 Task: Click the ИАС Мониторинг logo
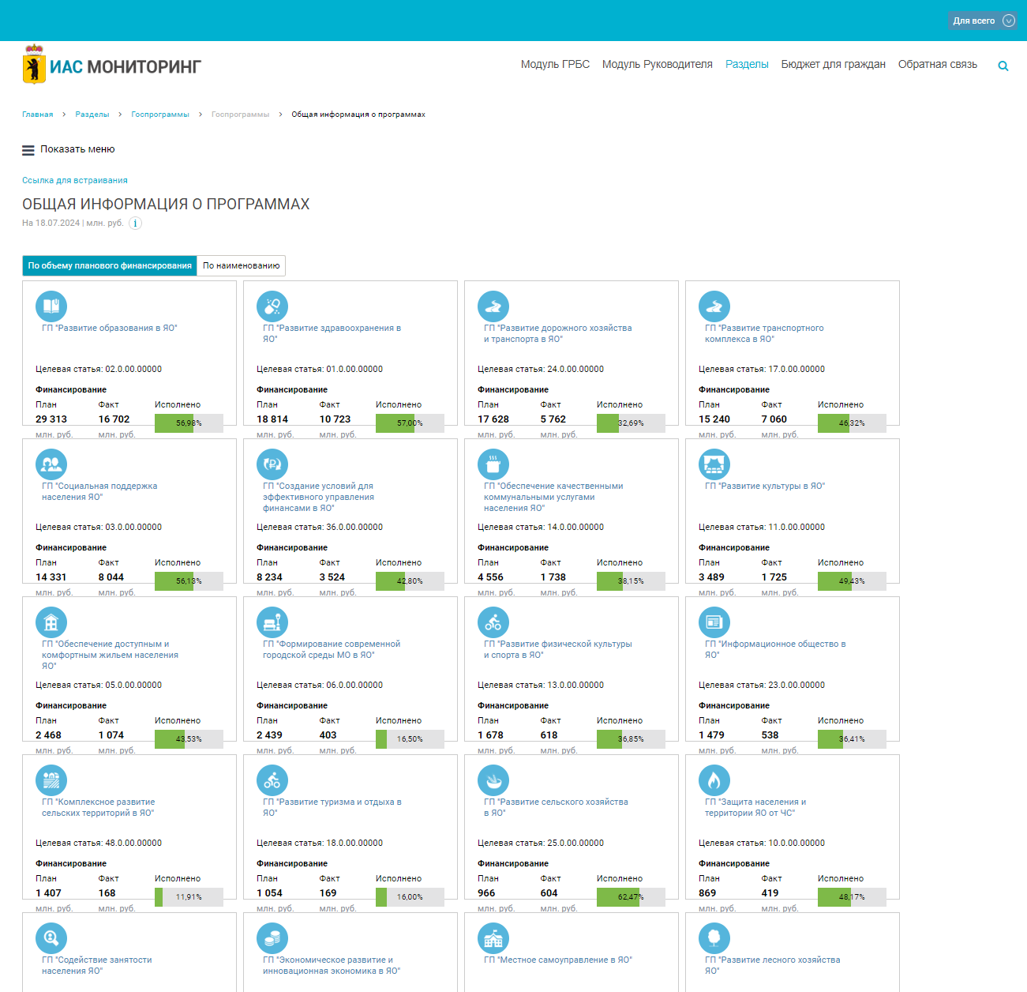pos(112,66)
